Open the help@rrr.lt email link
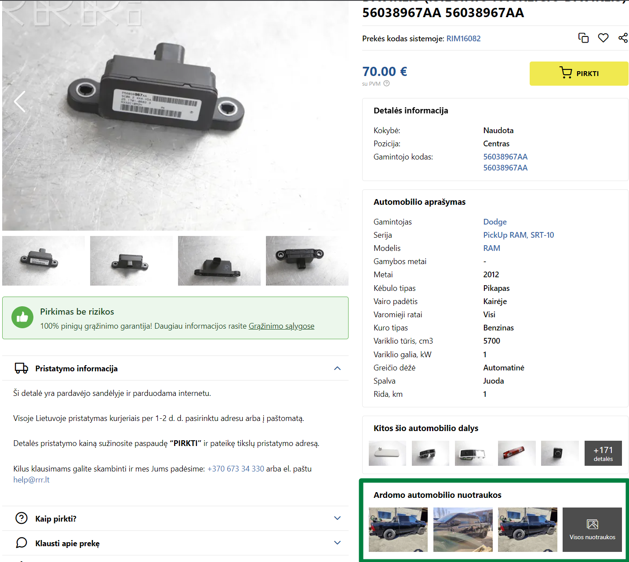 point(31,480)
